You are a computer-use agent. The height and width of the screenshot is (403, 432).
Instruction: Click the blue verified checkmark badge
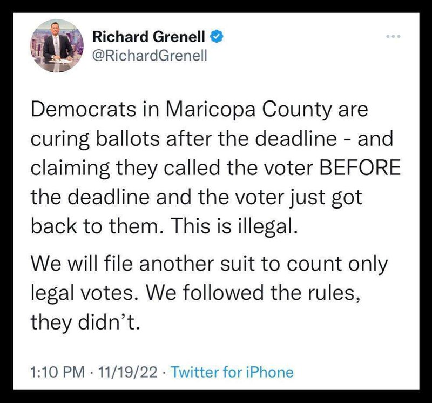217,37
